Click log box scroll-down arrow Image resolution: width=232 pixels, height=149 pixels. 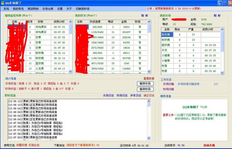click(x=149, y=138)
